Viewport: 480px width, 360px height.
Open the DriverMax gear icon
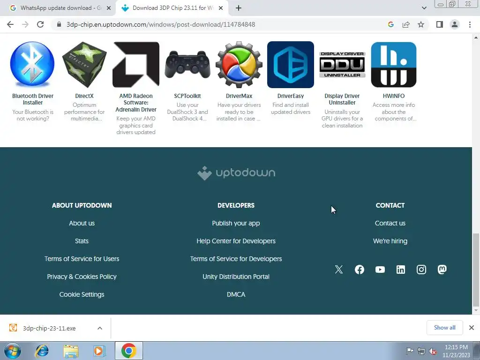point(239,65)
